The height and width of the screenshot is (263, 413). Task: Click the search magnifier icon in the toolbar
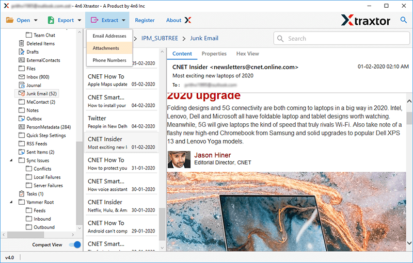click(404, 20)
